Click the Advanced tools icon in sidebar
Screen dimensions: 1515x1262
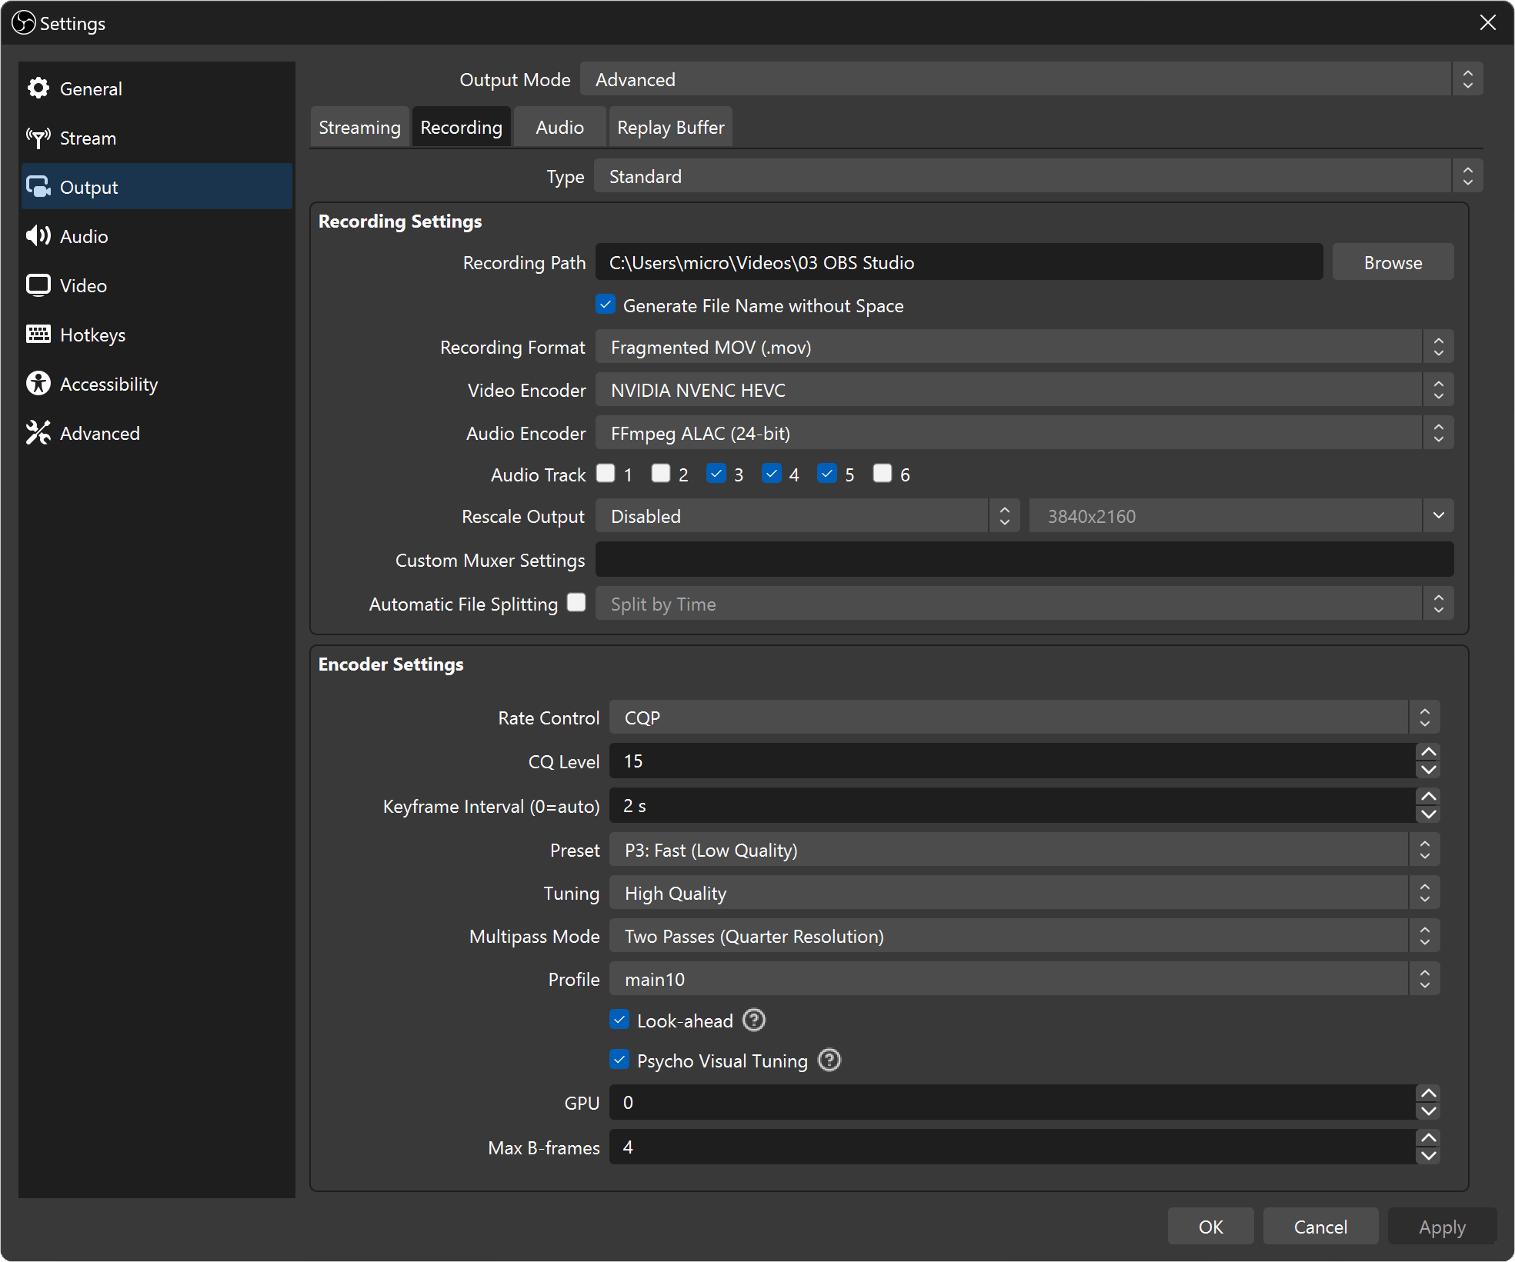[x=38, y=433]
